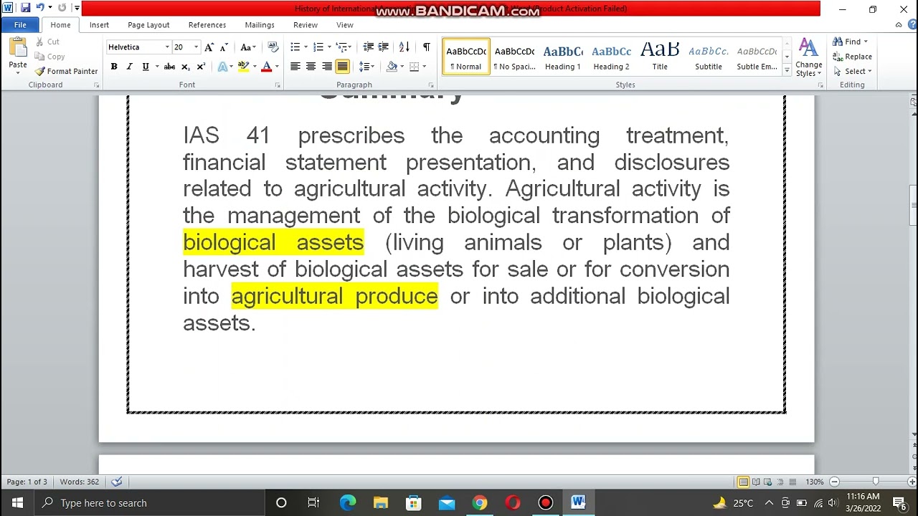Align text left
918x516 pixels.
coord(295,67)
